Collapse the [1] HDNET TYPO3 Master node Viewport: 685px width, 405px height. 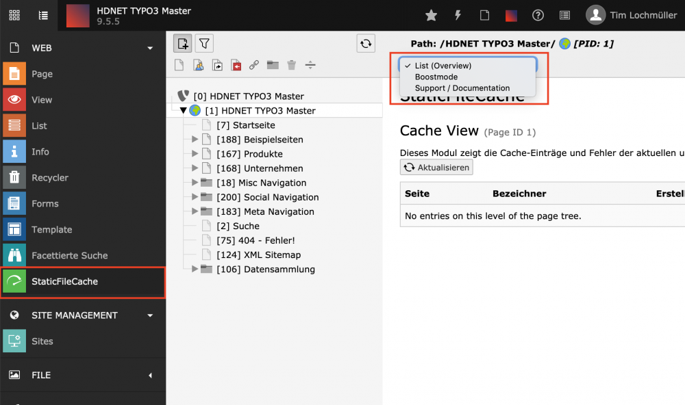click(184, 110)
